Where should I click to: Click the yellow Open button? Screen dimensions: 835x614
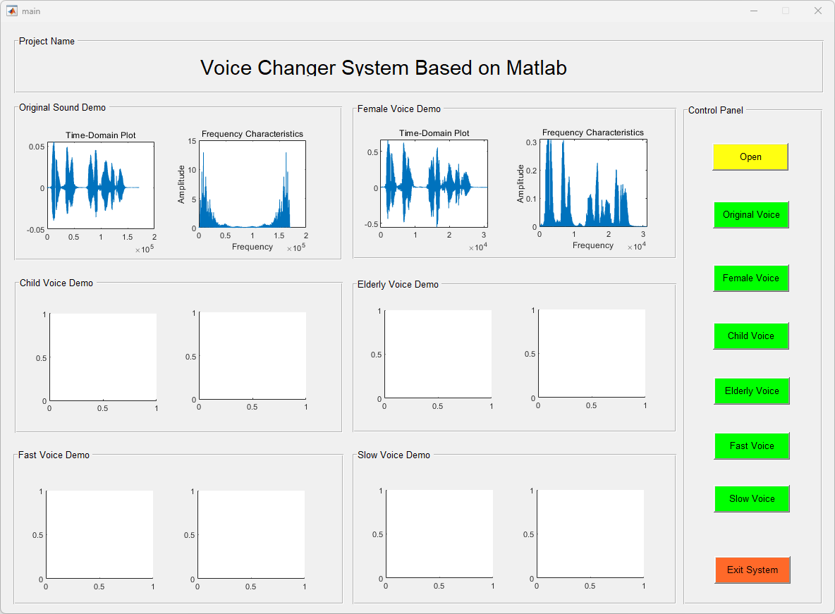pos(750,156)
